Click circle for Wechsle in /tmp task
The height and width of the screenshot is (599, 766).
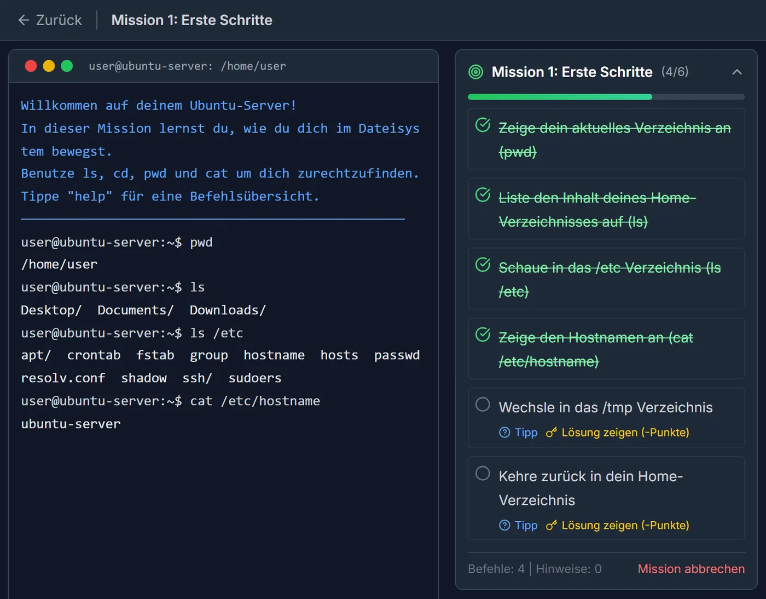(x=483, y=404)
